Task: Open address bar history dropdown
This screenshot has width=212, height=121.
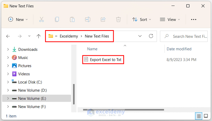Action: click(x=140, y=36)
